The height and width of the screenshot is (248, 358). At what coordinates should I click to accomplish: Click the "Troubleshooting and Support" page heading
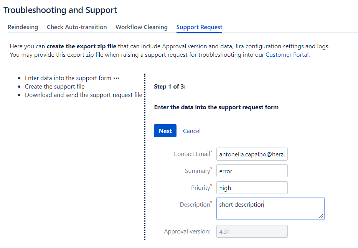point(60,10)
